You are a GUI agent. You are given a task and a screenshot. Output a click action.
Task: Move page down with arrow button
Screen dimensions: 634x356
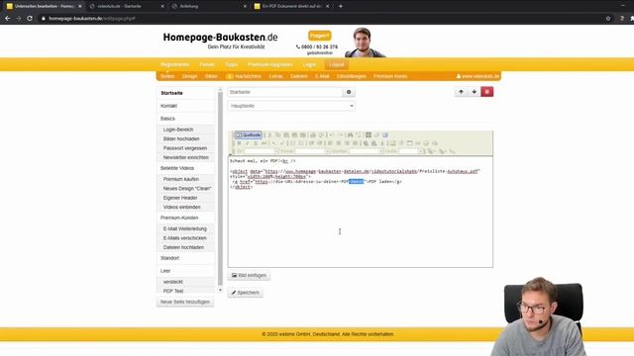pyautogui.click(x=474, y=92)
